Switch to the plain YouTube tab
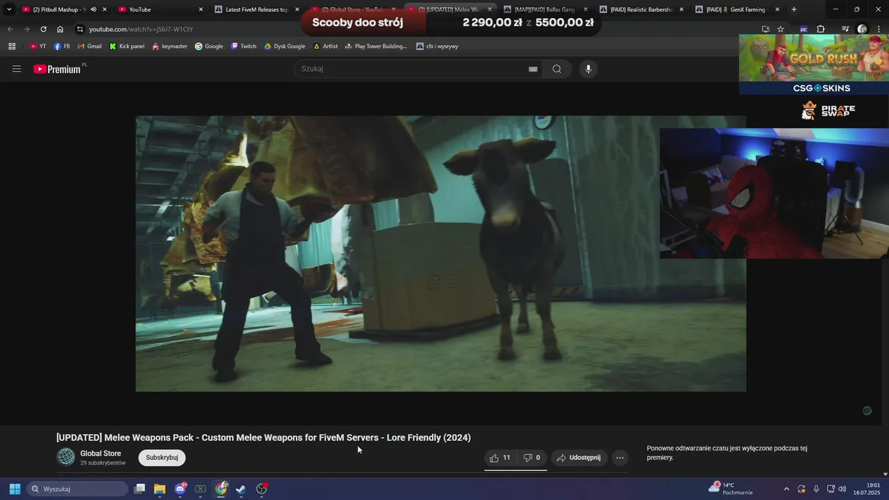The height and width of the screenshot is (500, 889). pyautogui.click(x=160, y=10)
